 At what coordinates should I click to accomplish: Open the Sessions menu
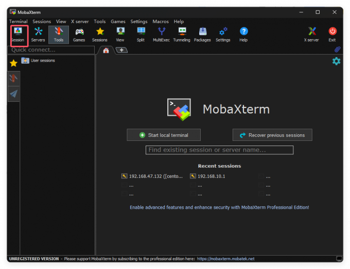42,22
